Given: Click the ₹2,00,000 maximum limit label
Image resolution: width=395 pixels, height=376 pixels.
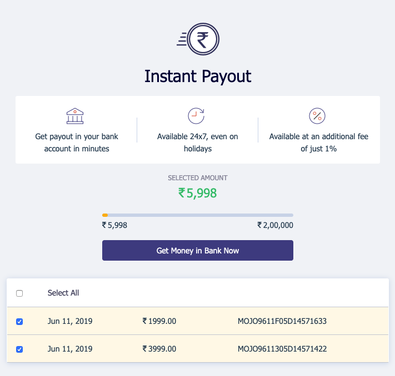Looking at the screenshot, I should pos(275,225).
